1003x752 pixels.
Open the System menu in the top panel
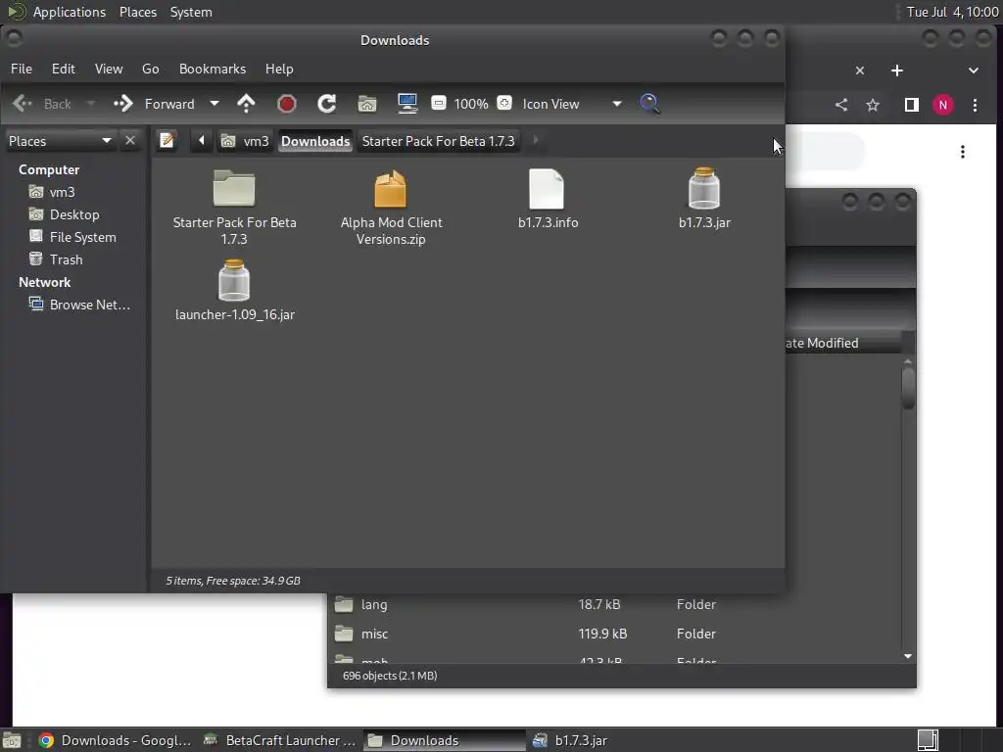191,12
